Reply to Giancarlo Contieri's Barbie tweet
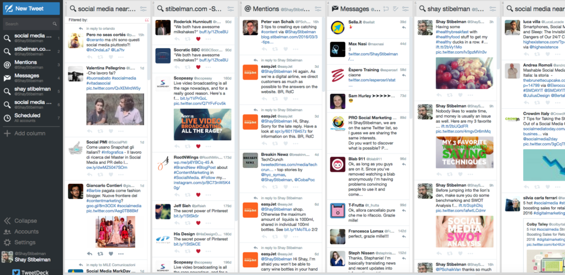The height and width of the screenshot is (275, 565). coord(89,253)
